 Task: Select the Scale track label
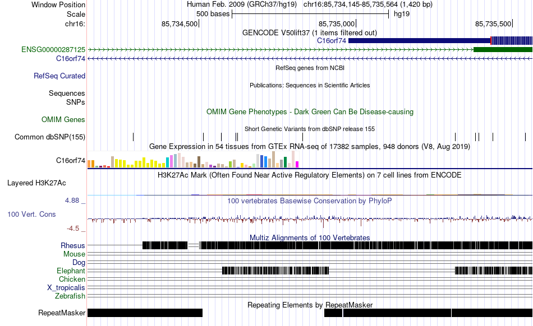click(x=76, y=14)
